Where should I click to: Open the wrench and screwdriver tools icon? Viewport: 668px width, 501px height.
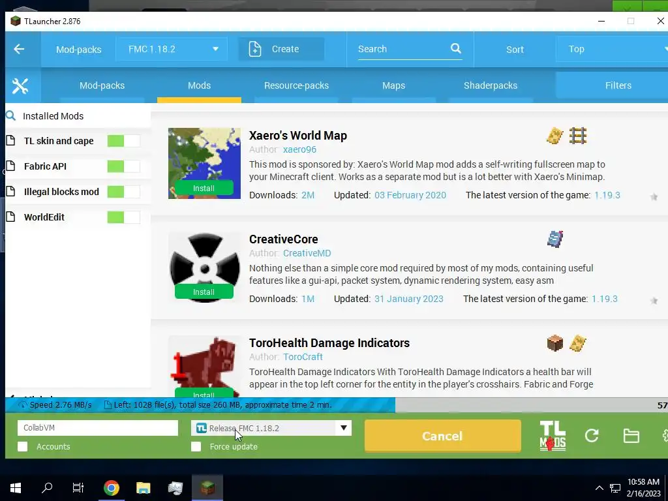pos(20,85)
